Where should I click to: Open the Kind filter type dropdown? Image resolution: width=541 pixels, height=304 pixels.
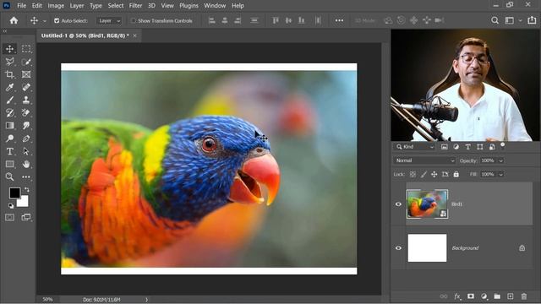415,147
